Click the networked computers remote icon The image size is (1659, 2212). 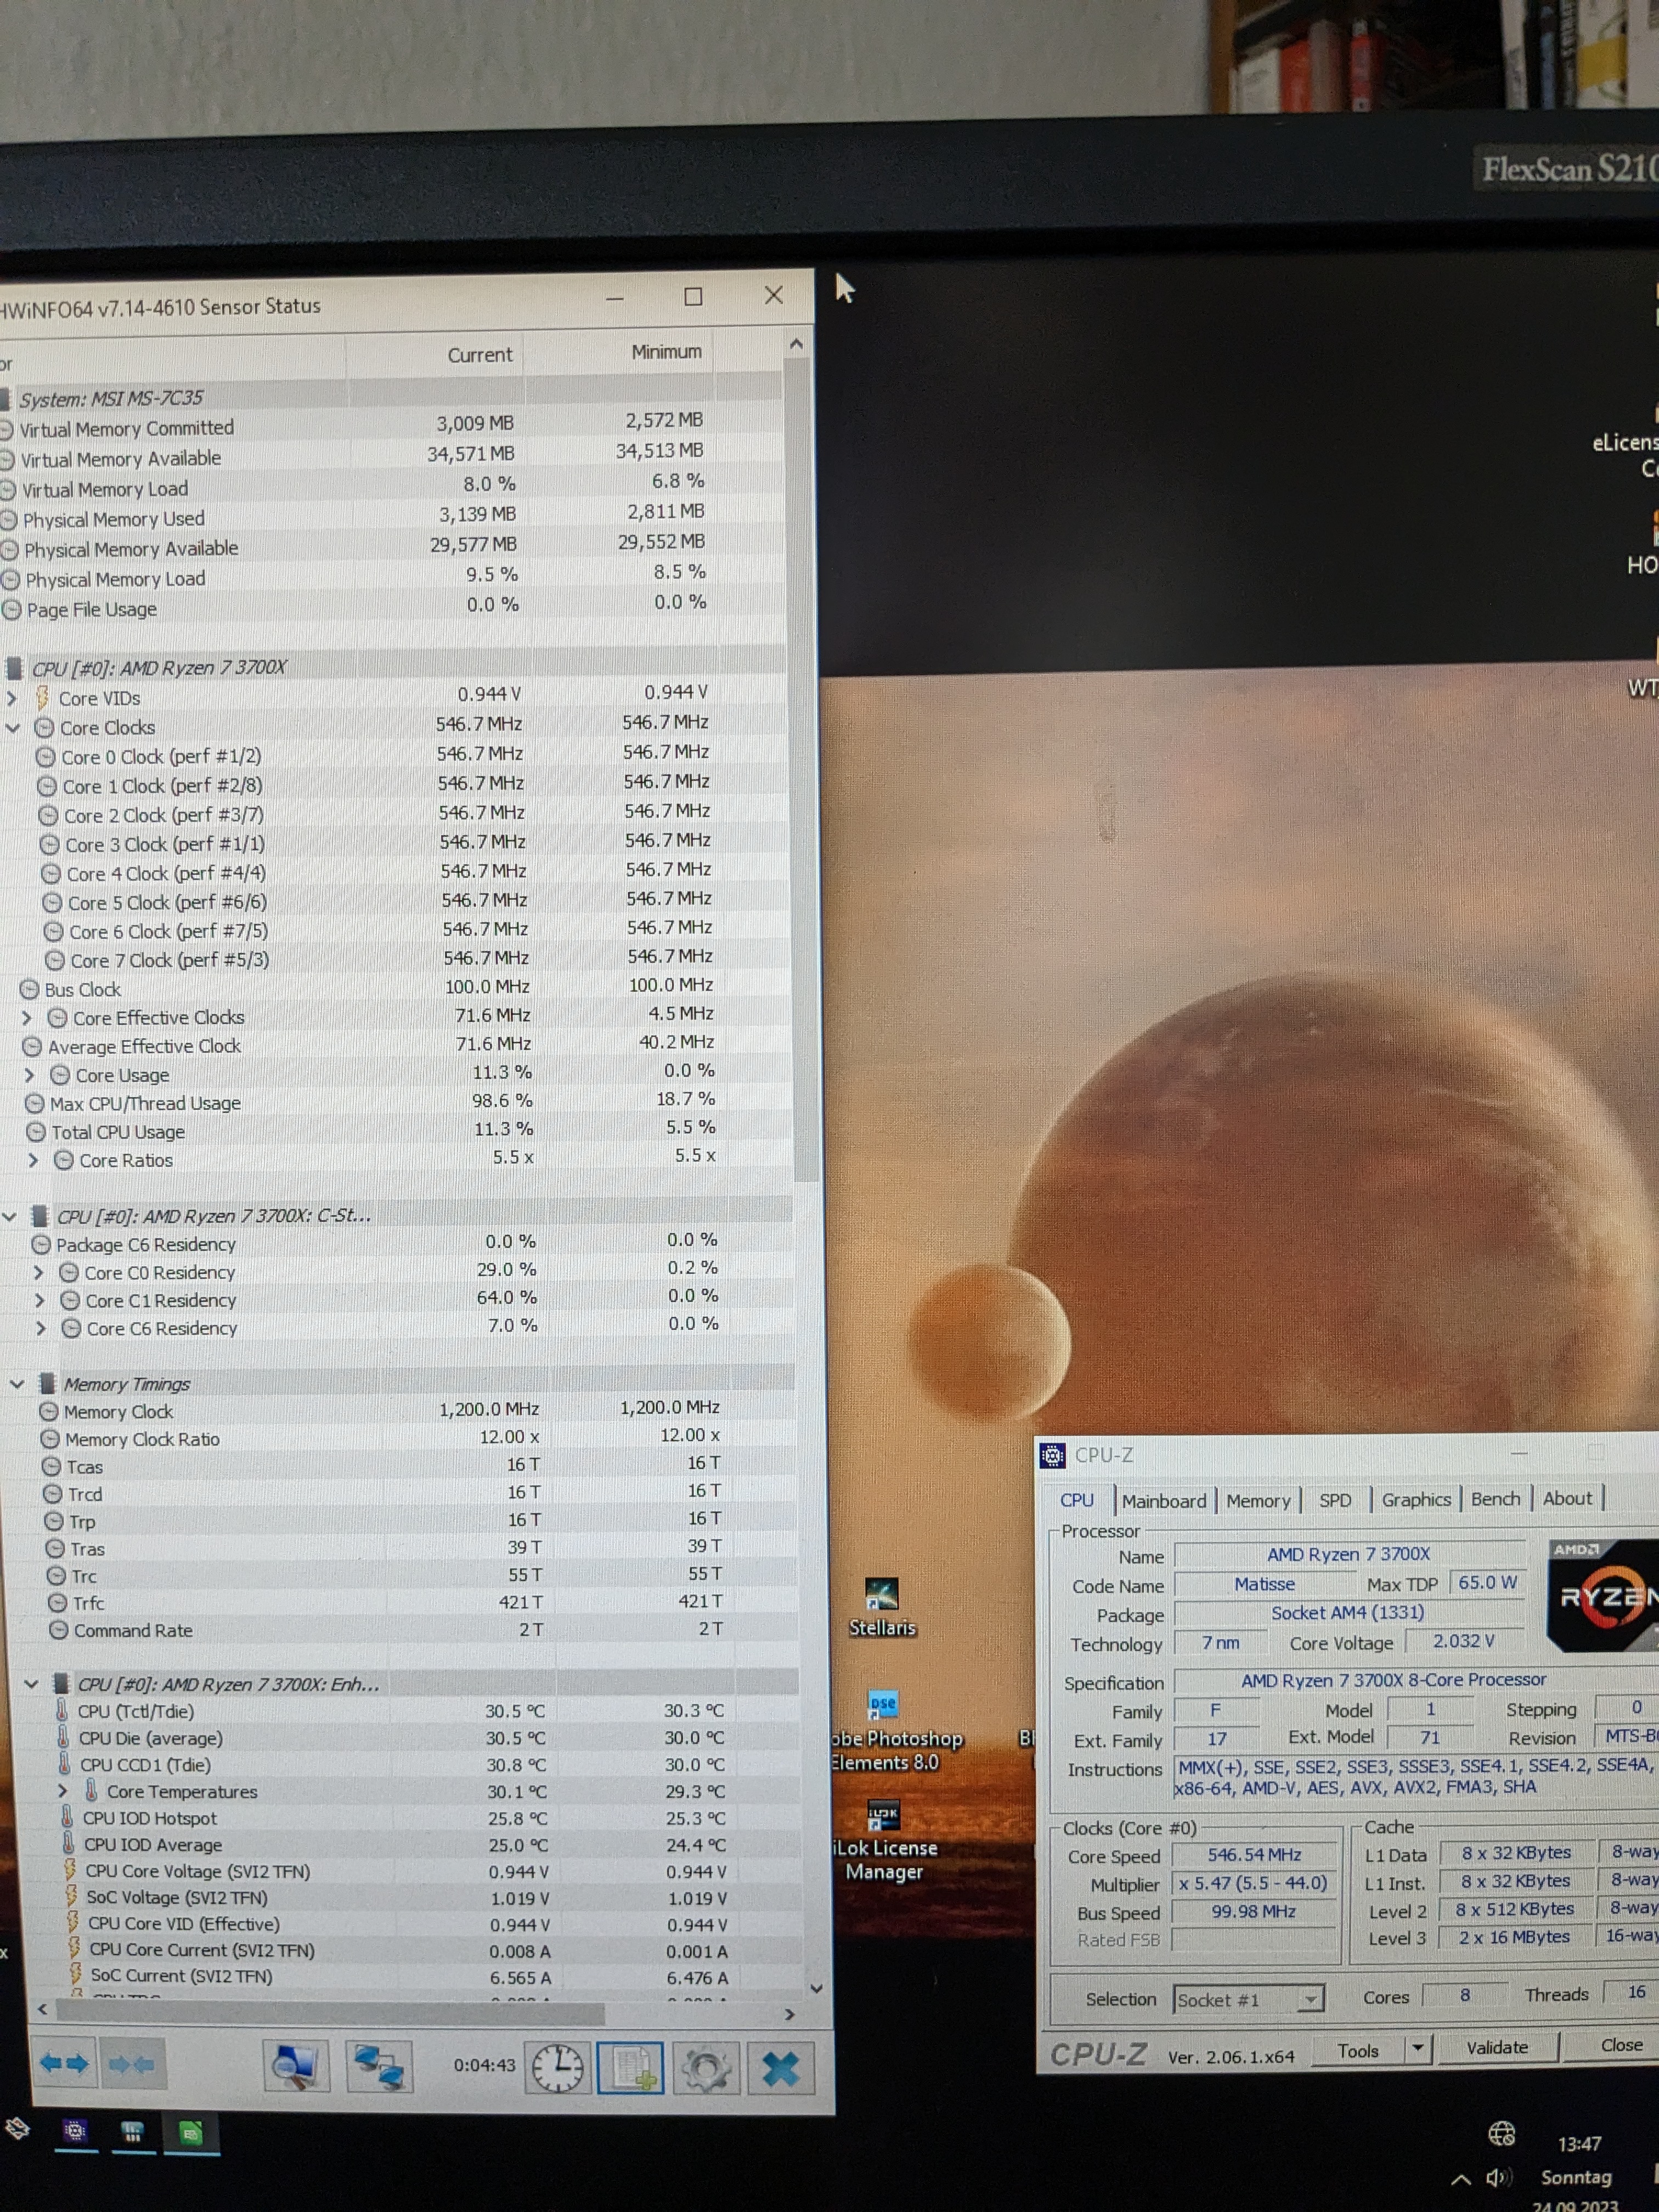click(379, 2066)
